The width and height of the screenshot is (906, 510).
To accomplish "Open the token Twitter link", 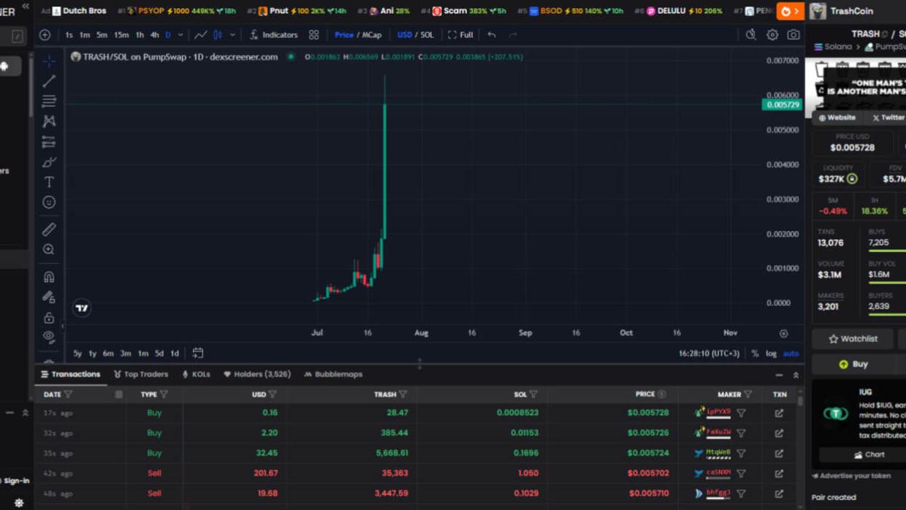I will [887, 118].
